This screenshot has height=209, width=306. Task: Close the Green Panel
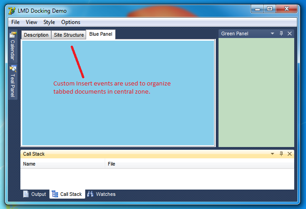click(x=290, y=33)
